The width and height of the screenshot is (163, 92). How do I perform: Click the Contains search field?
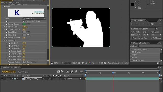click(x=150, y=46)
